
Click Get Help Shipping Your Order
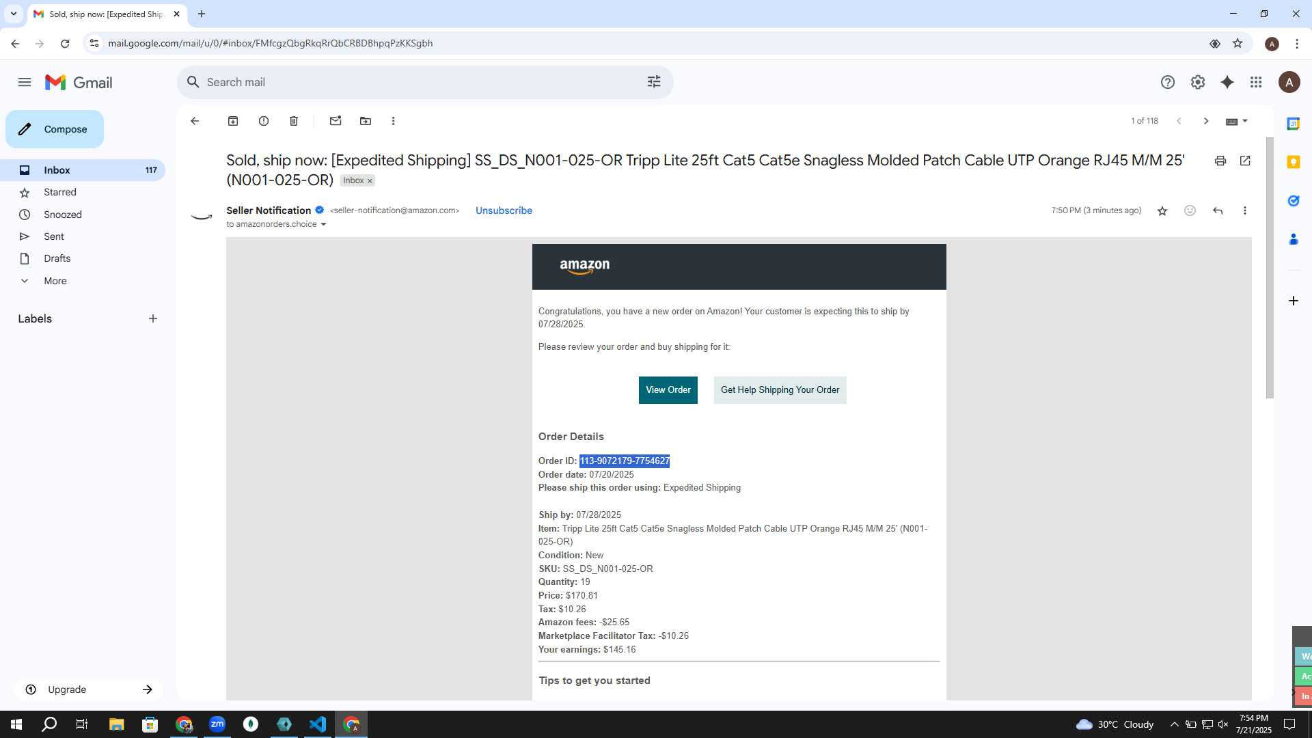(780, 390)
